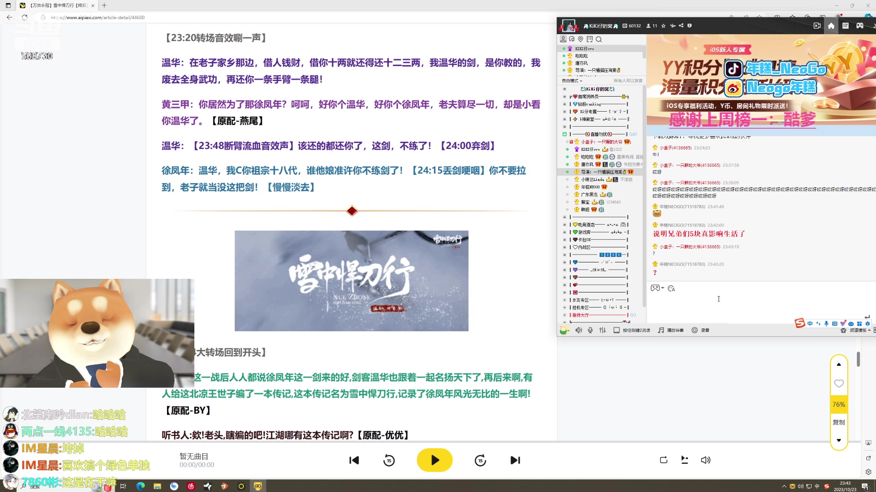
Task: Open YY game controller icon in top bar
Action: [860, 26]
